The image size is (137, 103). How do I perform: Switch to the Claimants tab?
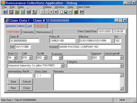(28, 32)
